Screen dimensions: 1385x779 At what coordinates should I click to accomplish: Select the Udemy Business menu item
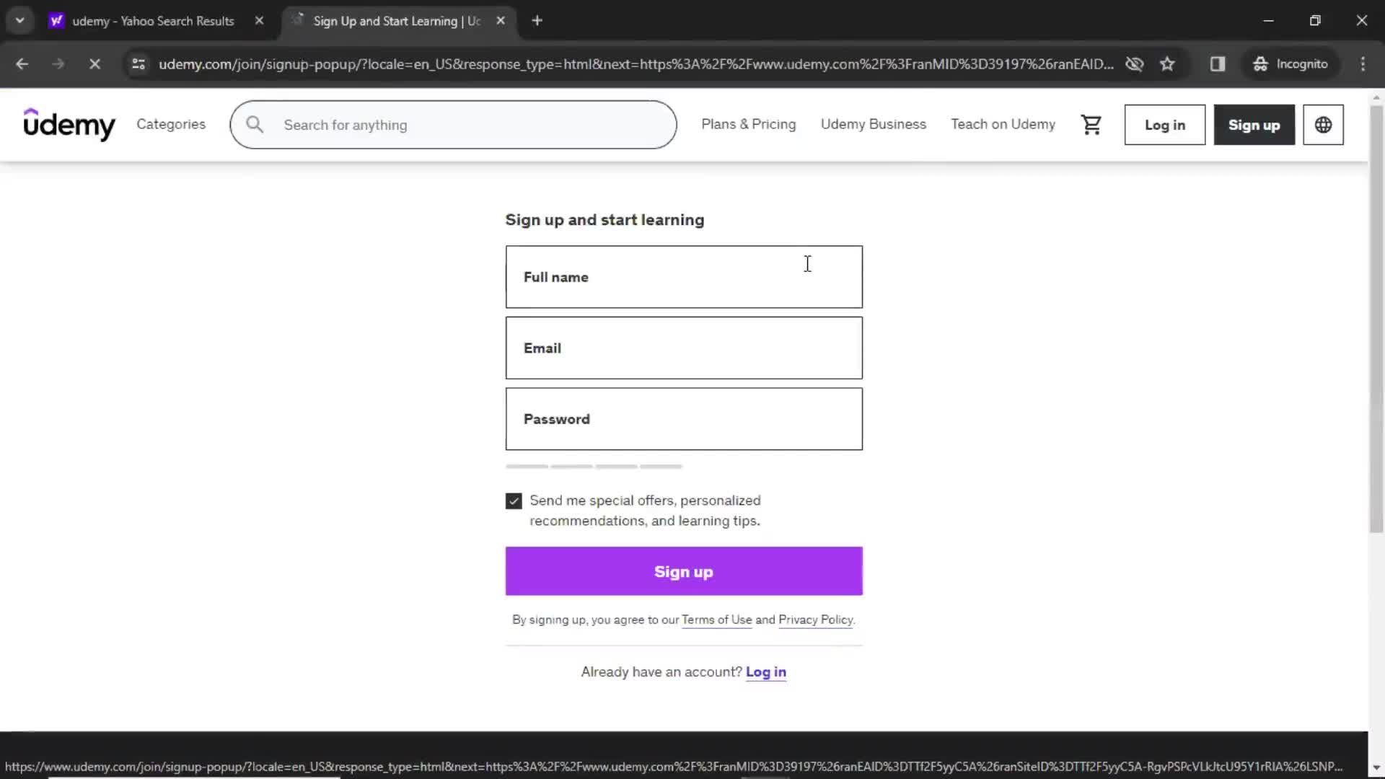tap(874, 123)
